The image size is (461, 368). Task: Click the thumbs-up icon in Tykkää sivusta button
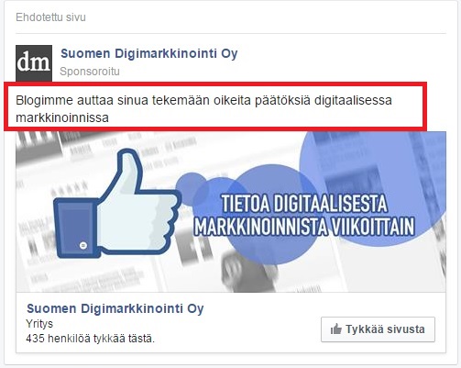point(336,329)
